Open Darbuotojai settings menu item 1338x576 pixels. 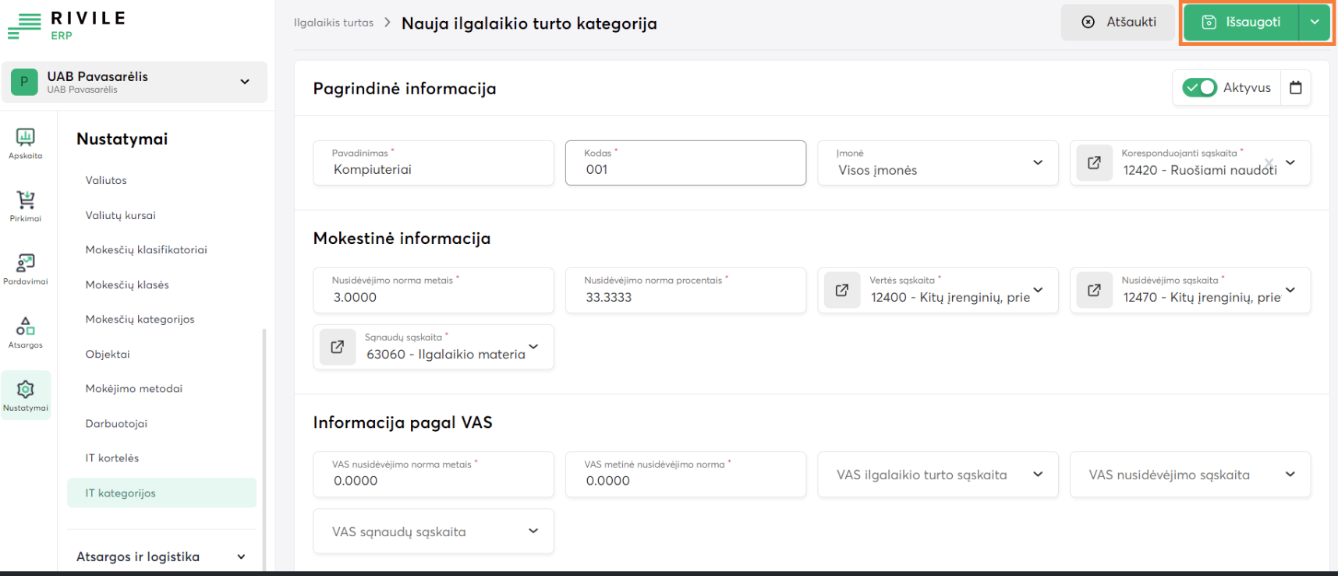[x=116, y=423]
